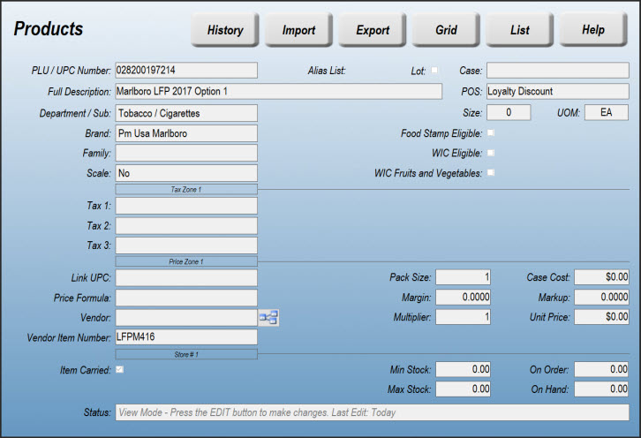Click the Price Formula field
This screenshot has width=641, height=438.
click(x=186, y=298)
